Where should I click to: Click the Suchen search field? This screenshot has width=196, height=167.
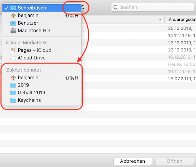[153, 8]
